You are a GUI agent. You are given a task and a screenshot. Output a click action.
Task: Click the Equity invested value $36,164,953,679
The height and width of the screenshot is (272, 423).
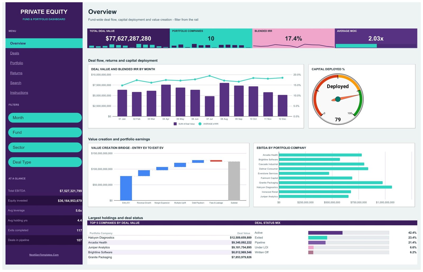[x=70, y=201]
